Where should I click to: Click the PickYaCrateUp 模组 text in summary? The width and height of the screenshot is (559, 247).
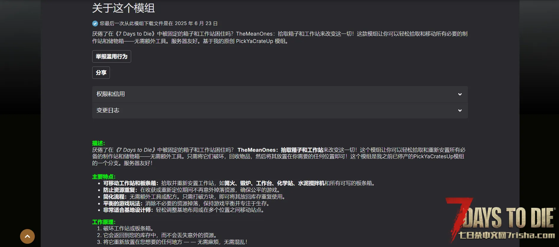[x=262, y=41]
